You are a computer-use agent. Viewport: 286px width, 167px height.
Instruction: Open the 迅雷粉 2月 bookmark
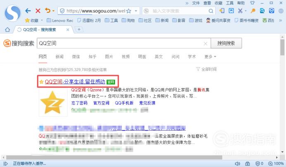pos(89,20)
